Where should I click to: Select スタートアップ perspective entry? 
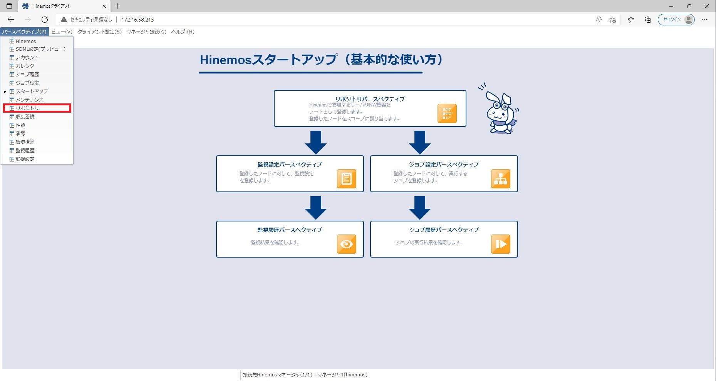click(37, 92)
